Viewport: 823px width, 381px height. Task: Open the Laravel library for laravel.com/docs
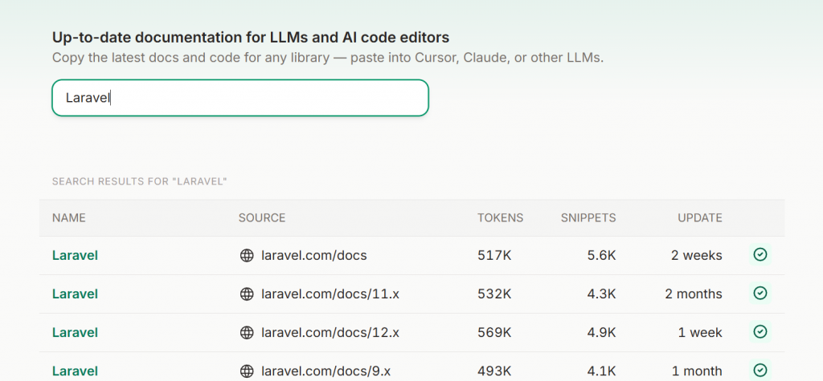tap(75, 256)
